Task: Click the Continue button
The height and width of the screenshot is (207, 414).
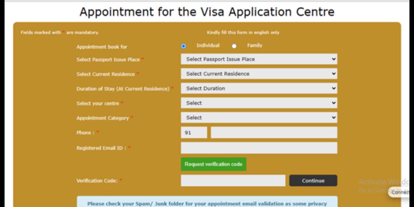Action: 313,180
